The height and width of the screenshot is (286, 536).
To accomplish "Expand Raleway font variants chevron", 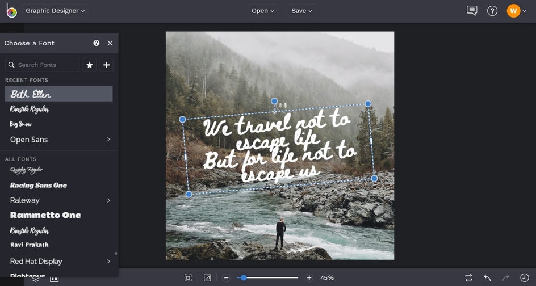I will (108, 200).
